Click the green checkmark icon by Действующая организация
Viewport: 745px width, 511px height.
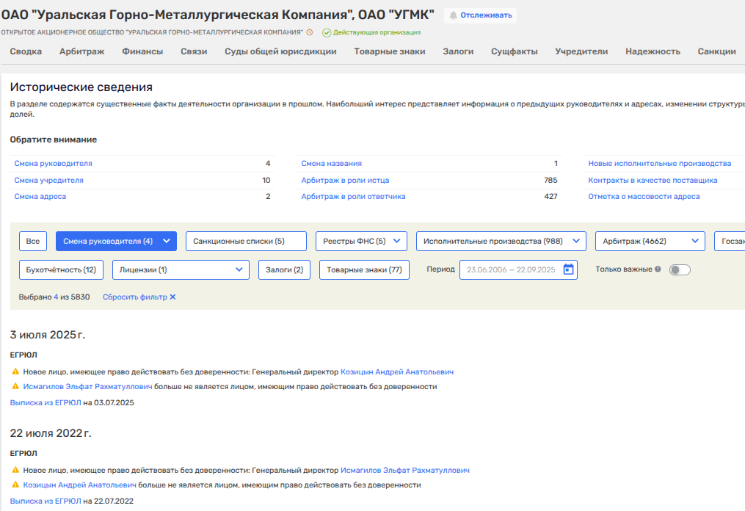pyautogui.click(x=327, y=32)
